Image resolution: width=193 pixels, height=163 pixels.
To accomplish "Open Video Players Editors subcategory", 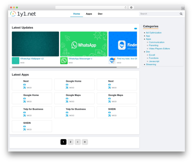I will click(159, 49).
